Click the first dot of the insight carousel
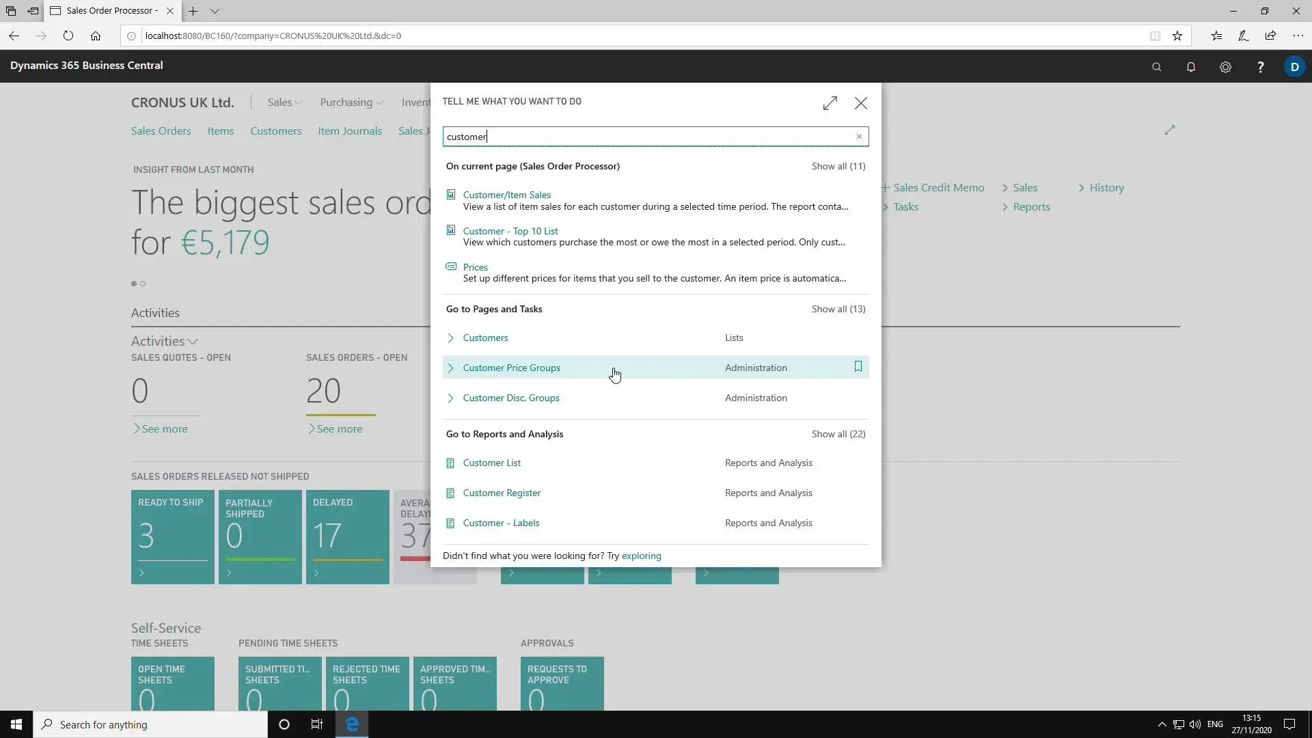1312x738 pixels. 134,284
